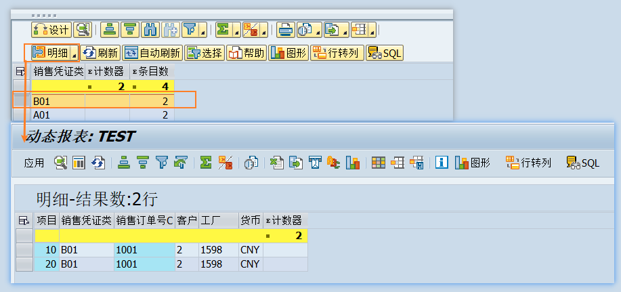
Task: Click the word processing icon in TEST toolbar
Action: point(316,163)
